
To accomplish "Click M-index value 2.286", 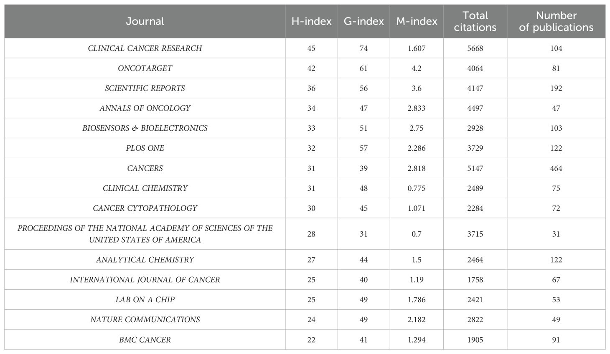I will [x=417, y=149].
